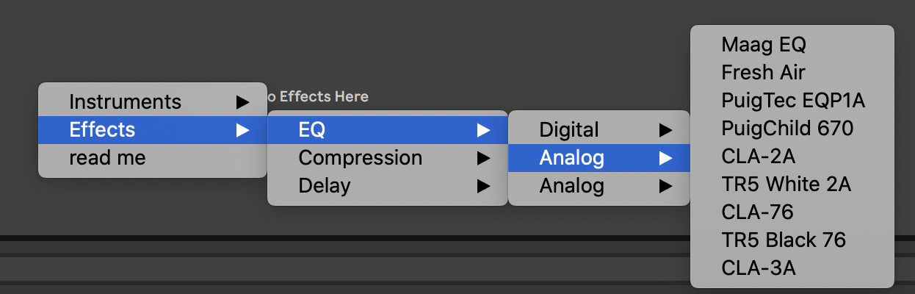Choose TR5 Black 76
The image size is (915, 294).
(784, 240)
